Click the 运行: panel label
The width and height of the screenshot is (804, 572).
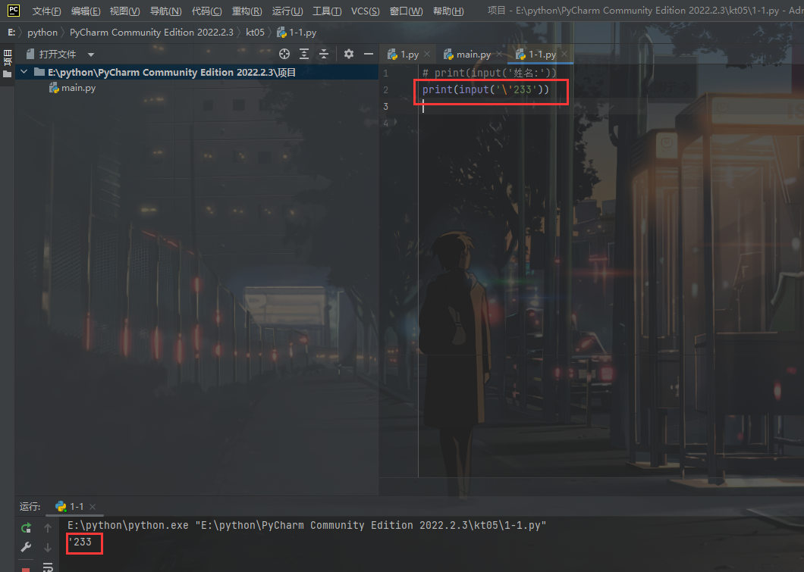click(30, 506)
